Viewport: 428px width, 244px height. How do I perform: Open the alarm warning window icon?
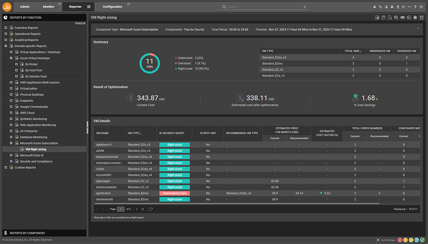(x=386, y=7)
